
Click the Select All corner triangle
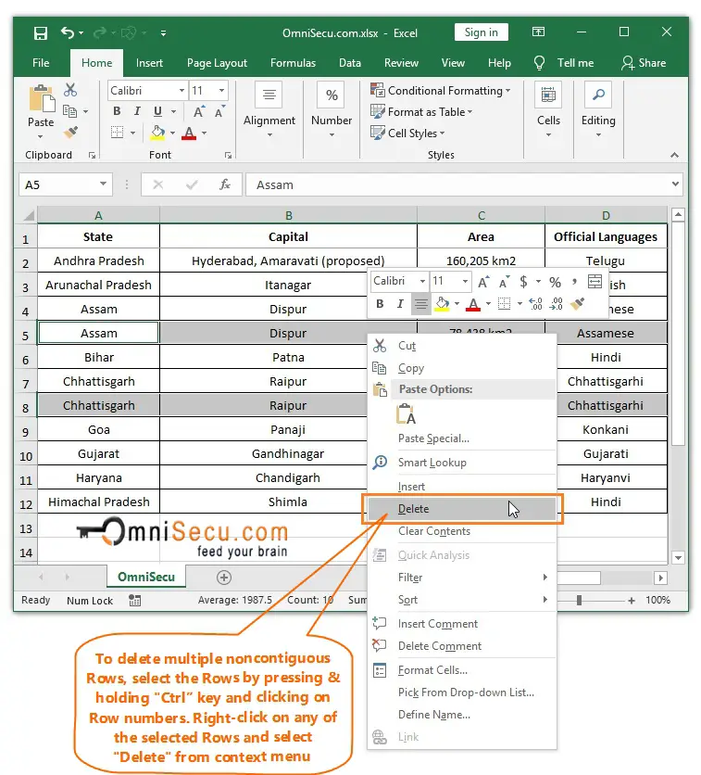[x=29, y=215]
